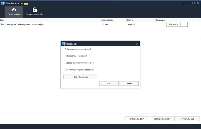Cancel settings with Отмена button
The height and width of the screenshot is (129, 201).
(129, 83)
